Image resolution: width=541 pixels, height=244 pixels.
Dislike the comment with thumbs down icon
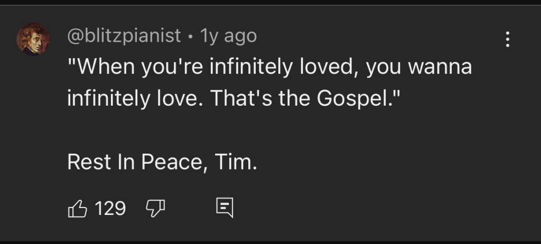[x=155, y=209]
